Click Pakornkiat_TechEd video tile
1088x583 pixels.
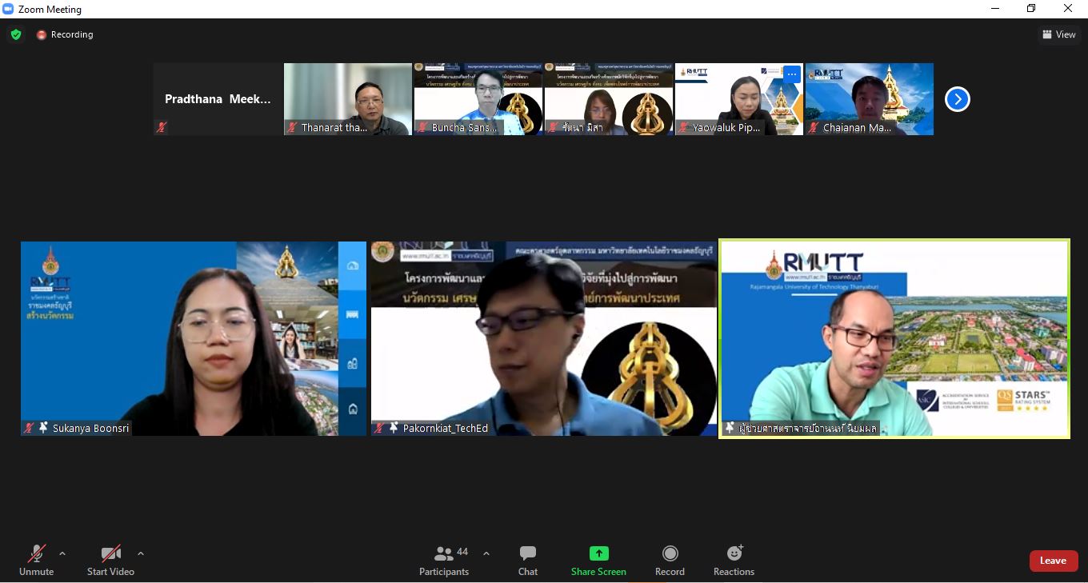pyautogui.click(x=544, y=338)
